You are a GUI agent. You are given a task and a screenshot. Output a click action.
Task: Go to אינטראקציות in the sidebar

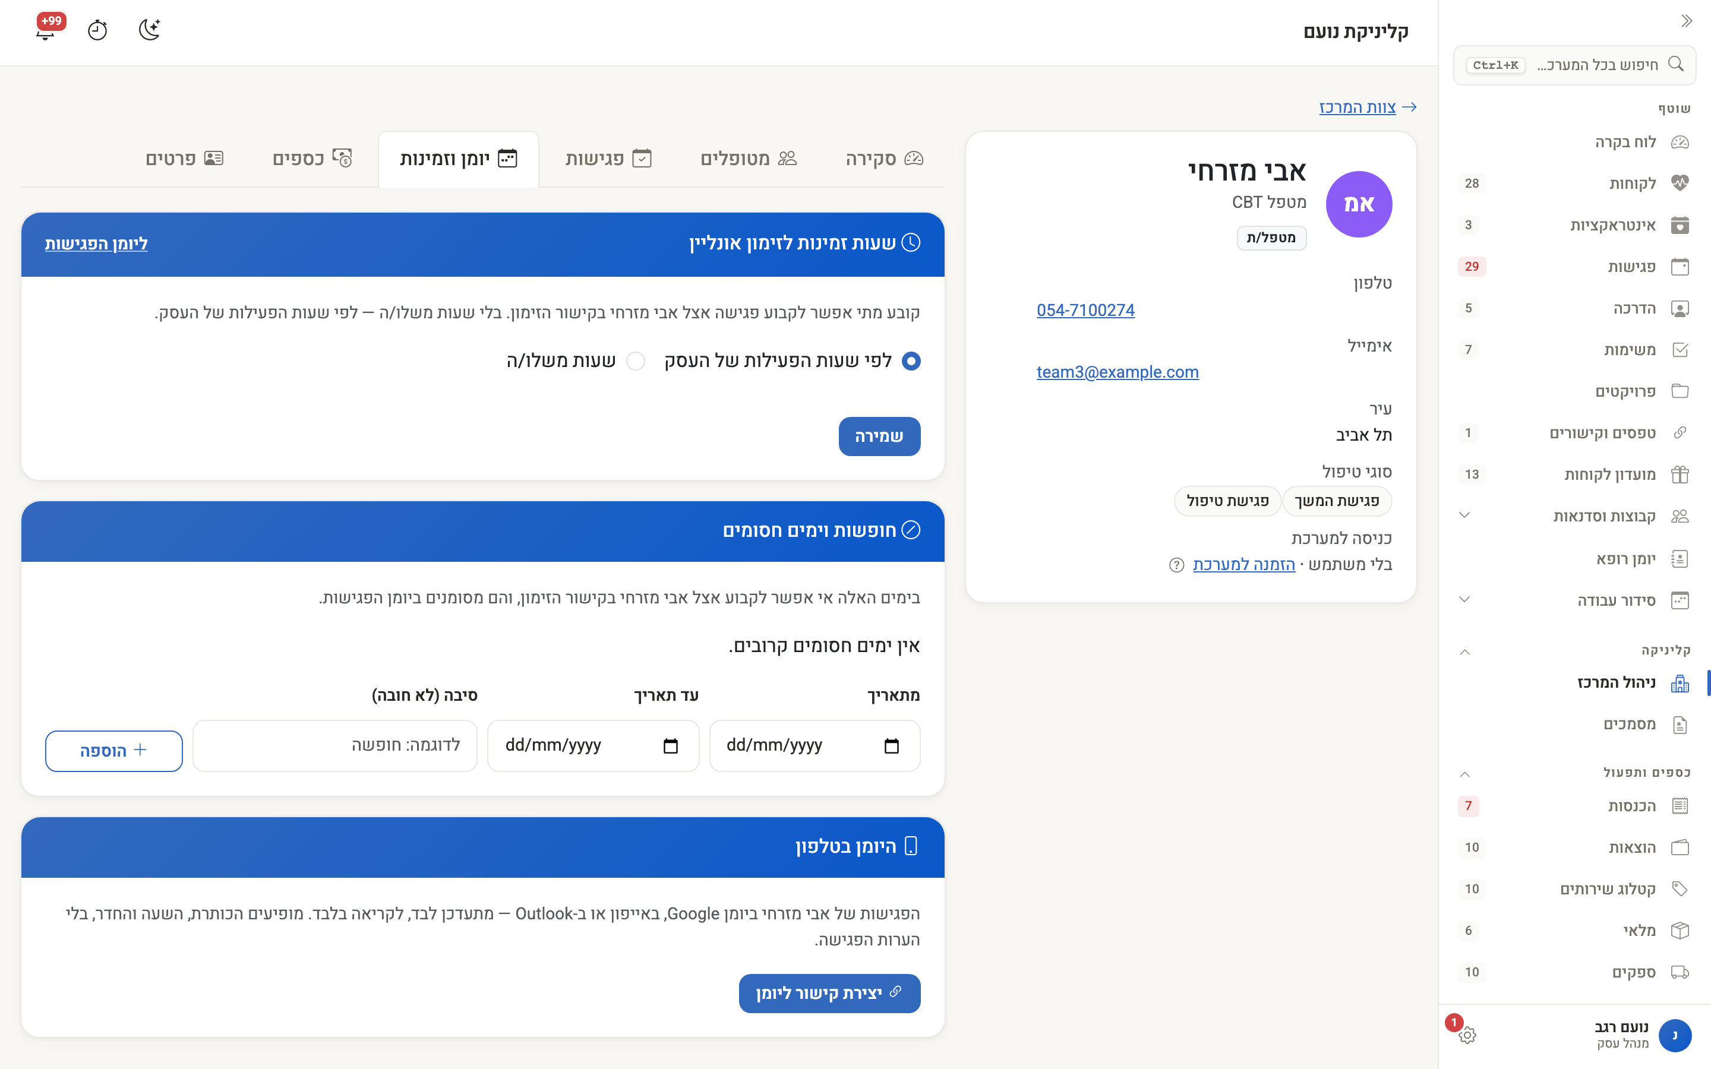coord(1574,225)
